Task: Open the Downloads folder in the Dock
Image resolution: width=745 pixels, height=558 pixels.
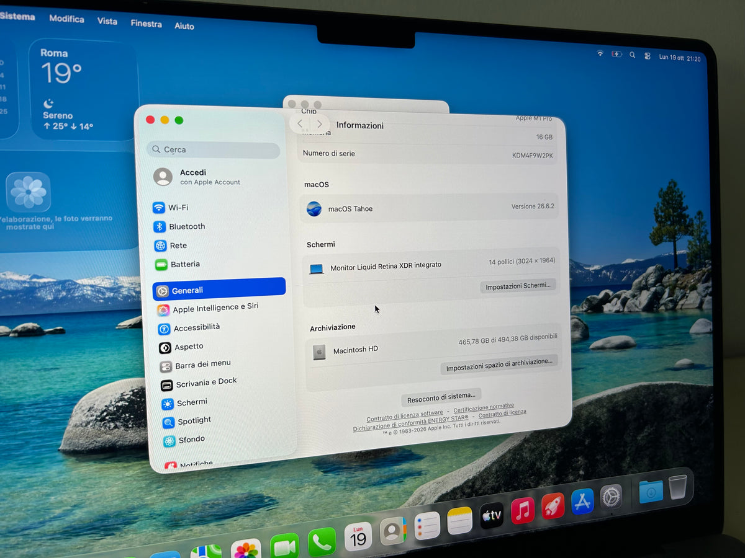Action: 651,491
